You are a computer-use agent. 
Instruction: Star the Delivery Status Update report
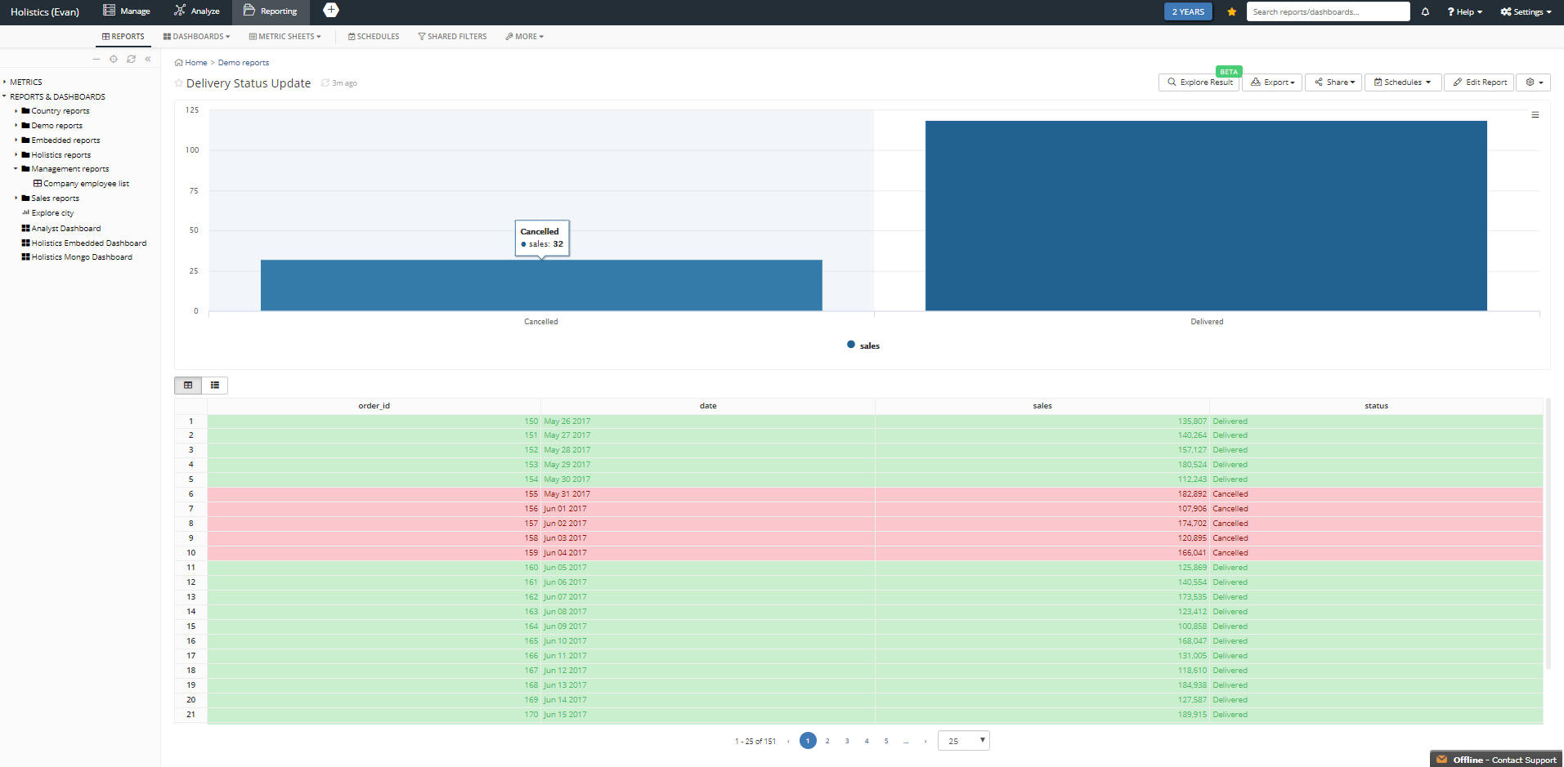point(179,83)
